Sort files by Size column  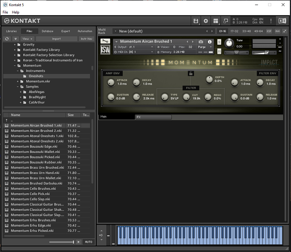click(x=73, y=115)
